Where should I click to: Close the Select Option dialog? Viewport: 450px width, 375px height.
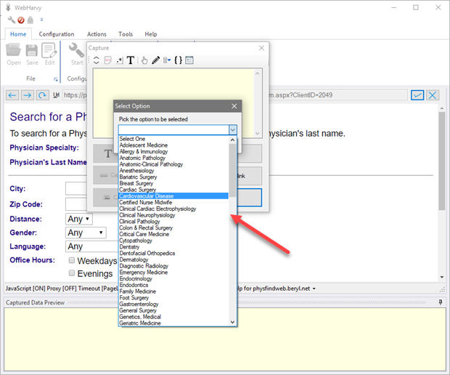tap(234, 106)
